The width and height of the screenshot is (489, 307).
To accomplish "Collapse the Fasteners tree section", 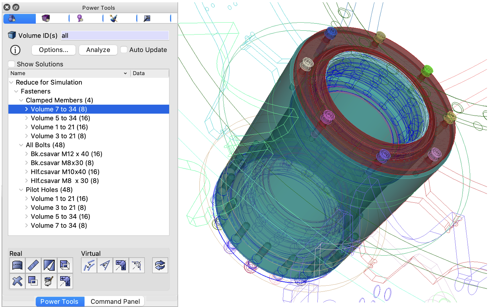I will pyautogui.click(x=16, y=91).
